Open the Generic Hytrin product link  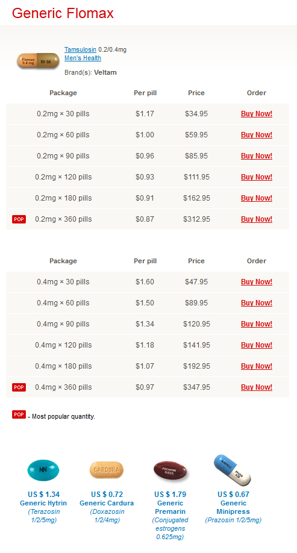click(x=43, y=503)
